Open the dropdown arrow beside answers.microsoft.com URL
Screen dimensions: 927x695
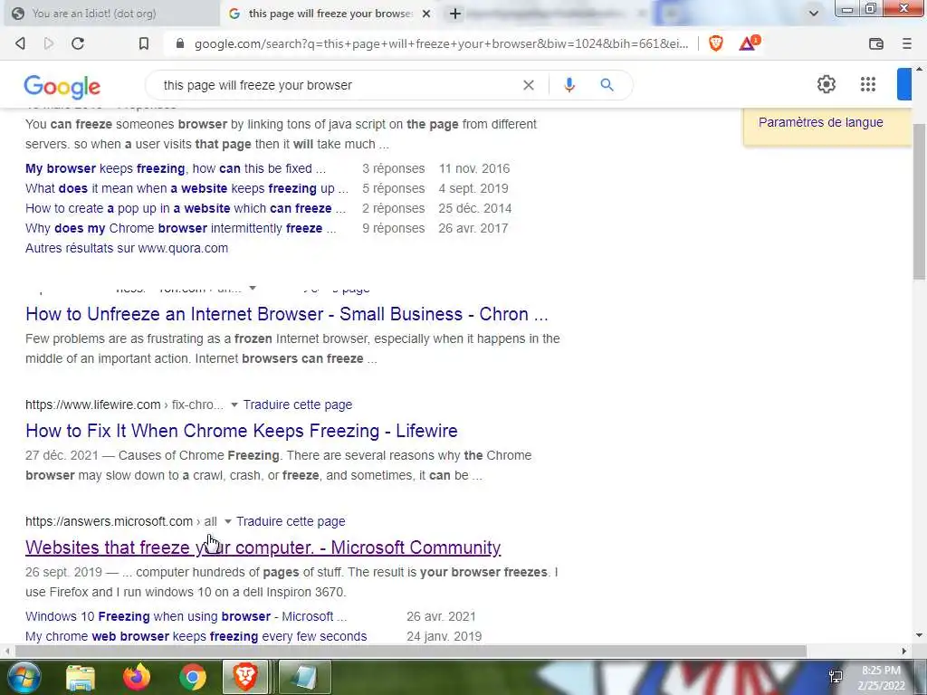pyautogui.click(x=227, y=521)
